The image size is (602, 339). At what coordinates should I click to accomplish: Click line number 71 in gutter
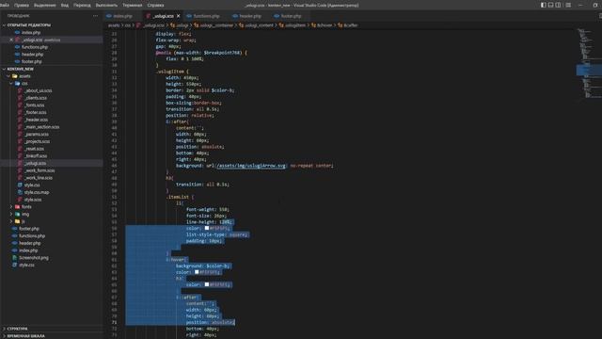click(114, 322)
